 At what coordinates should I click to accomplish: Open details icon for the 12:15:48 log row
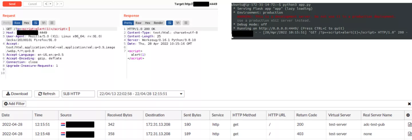click(x=410, y=134)
